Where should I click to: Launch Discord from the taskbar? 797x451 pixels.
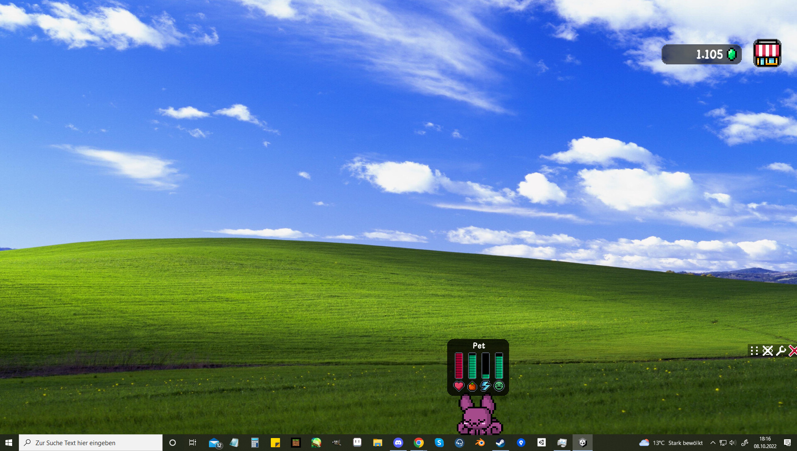(x=398, y=443)
